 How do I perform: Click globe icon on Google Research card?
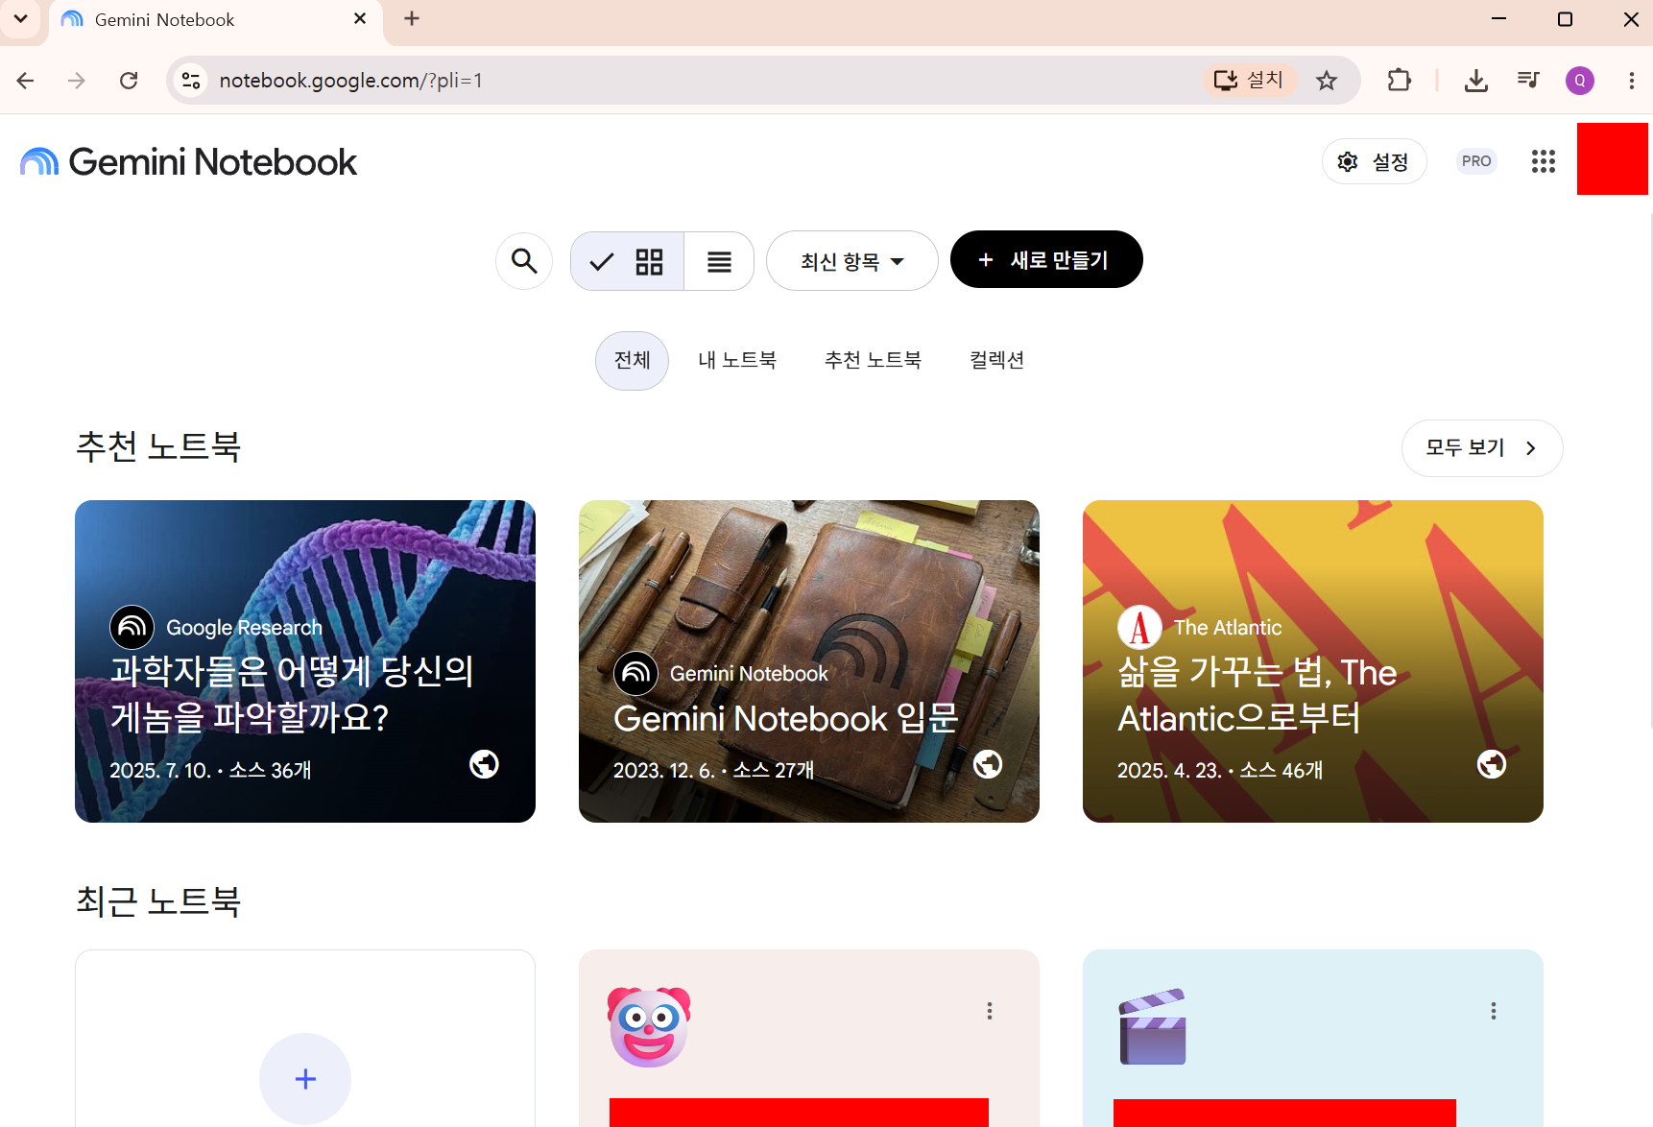click(484, 764)
